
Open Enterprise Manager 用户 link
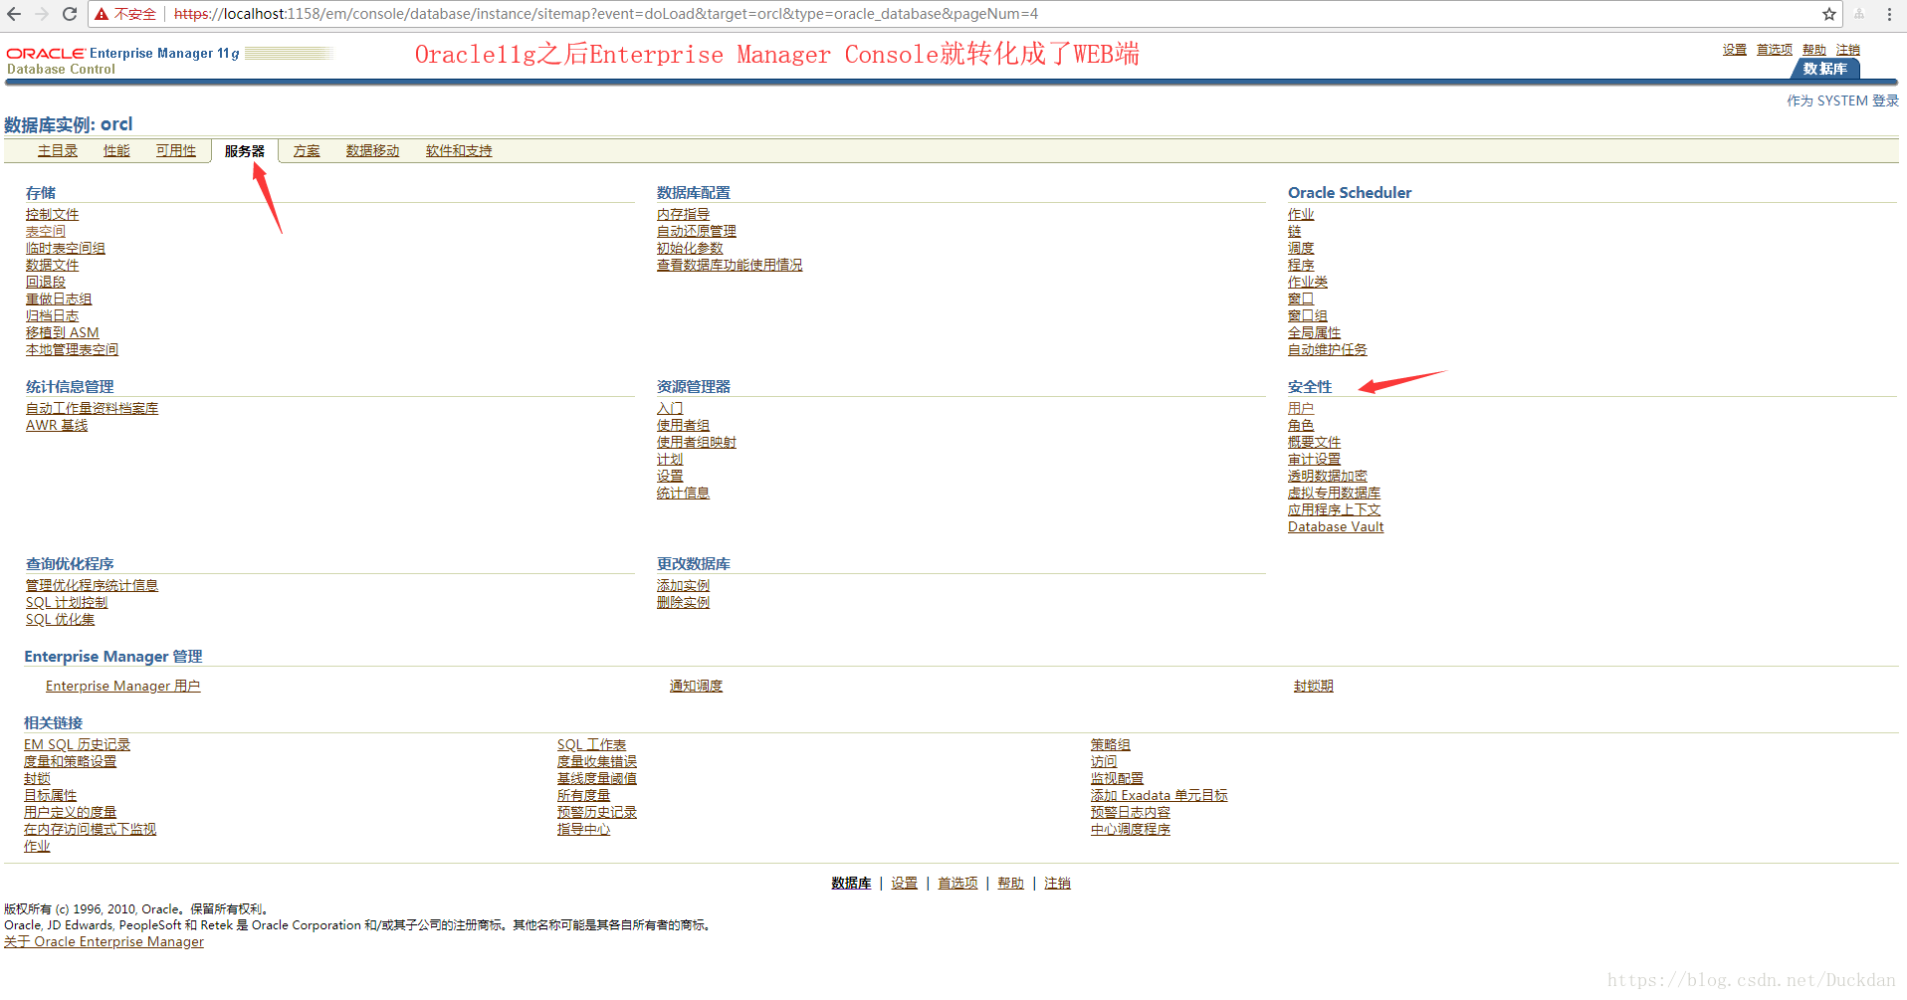(x=123, y=687)
